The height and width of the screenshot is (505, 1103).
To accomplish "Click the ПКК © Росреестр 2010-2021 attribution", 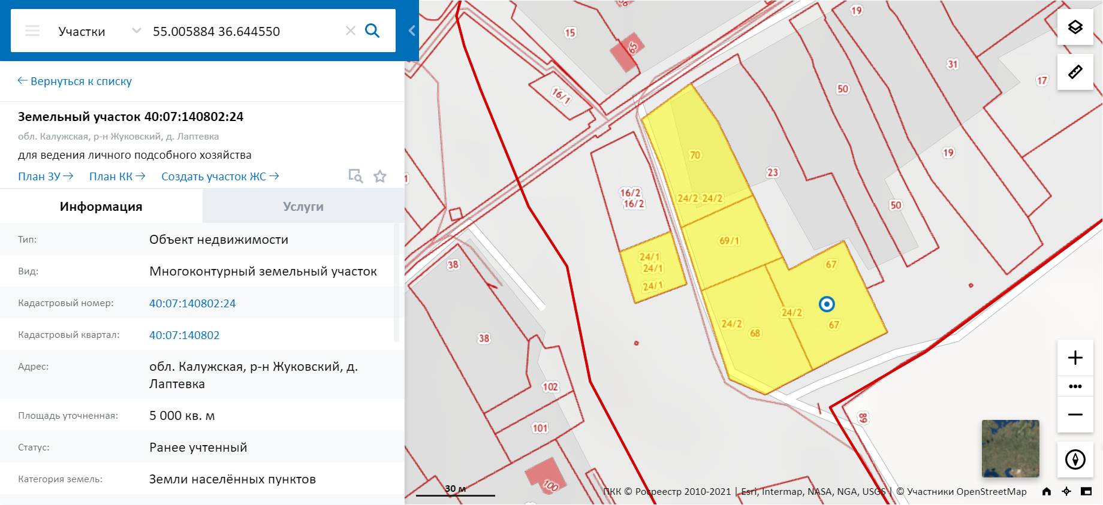I will tap(667, 492).
